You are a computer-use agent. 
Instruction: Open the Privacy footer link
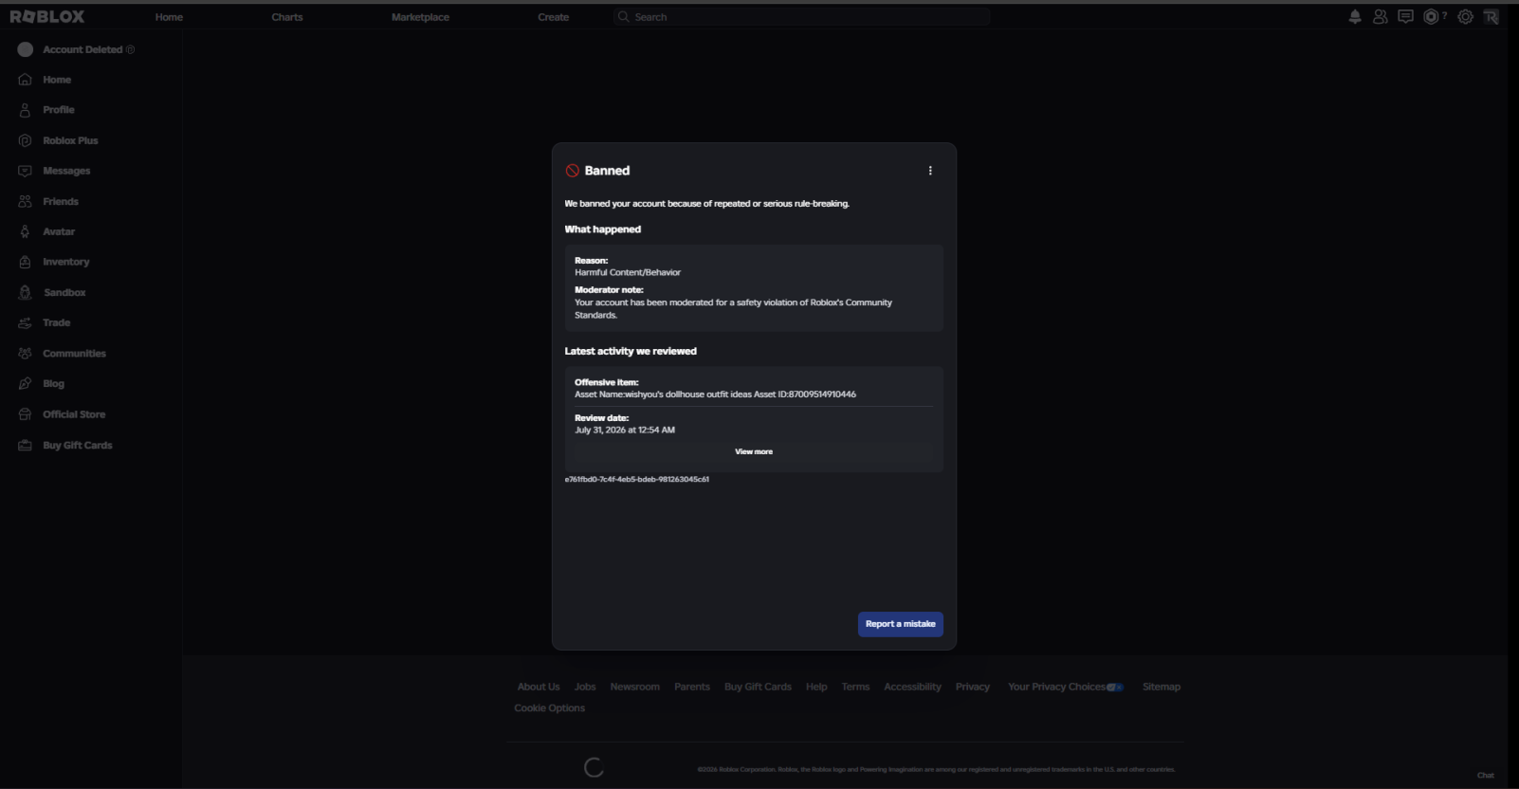973,687
